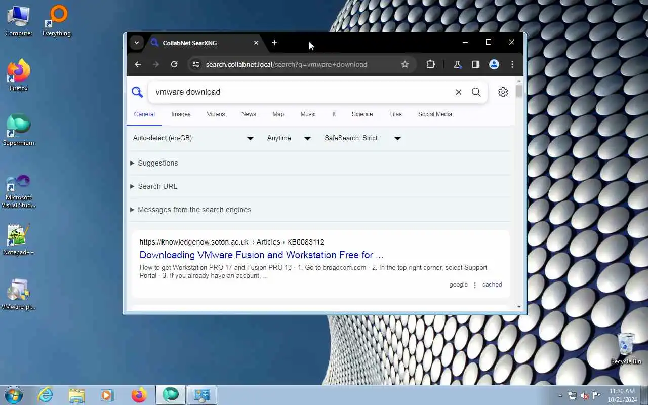The image size is (648, 405).
Task: Switch to the Images category tab
Action: point(181,114)
